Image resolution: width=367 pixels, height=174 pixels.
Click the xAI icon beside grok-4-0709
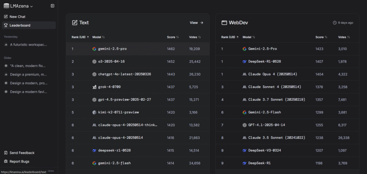(x=94, y=87)
